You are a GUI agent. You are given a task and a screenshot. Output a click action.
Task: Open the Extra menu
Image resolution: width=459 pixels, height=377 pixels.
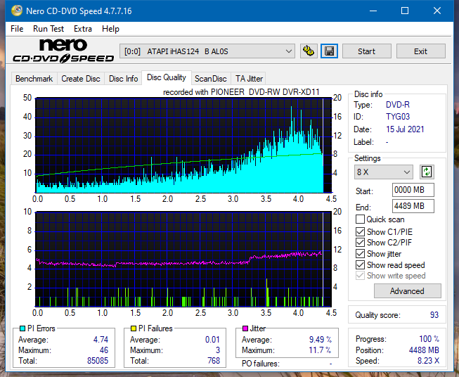(83, 29)
